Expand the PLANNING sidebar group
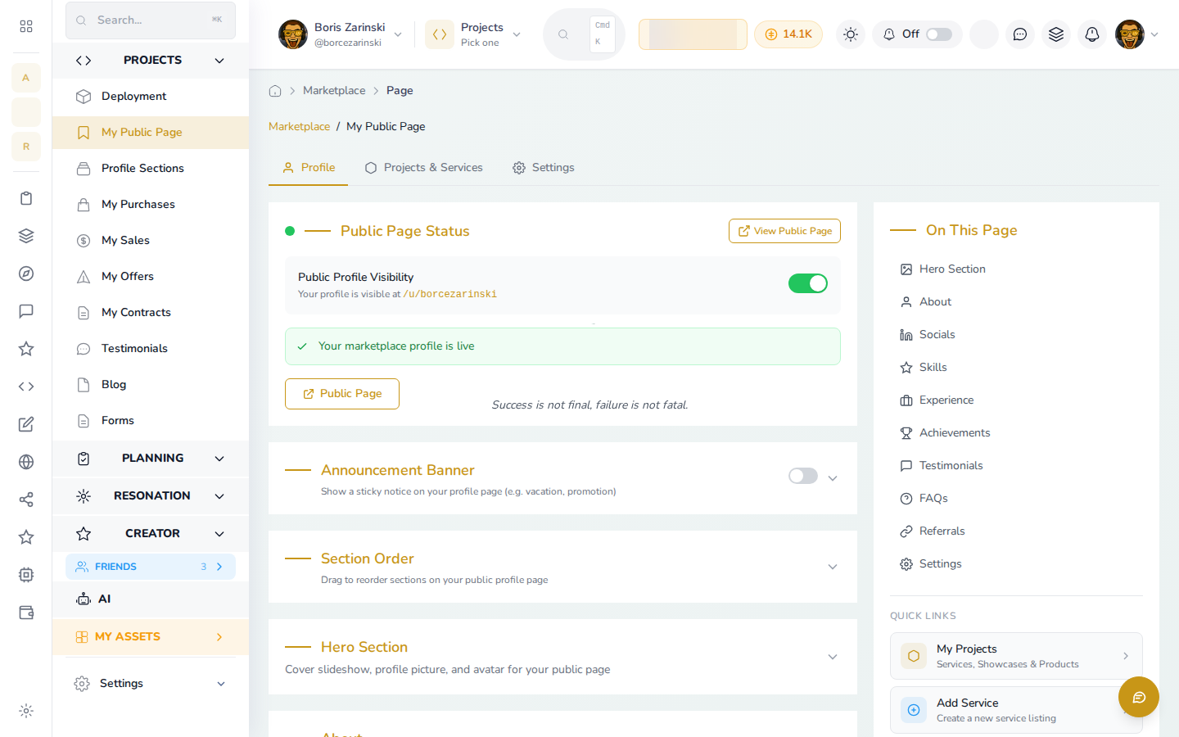Screen dimensions: 1179x737 click(x=151, y=459)
